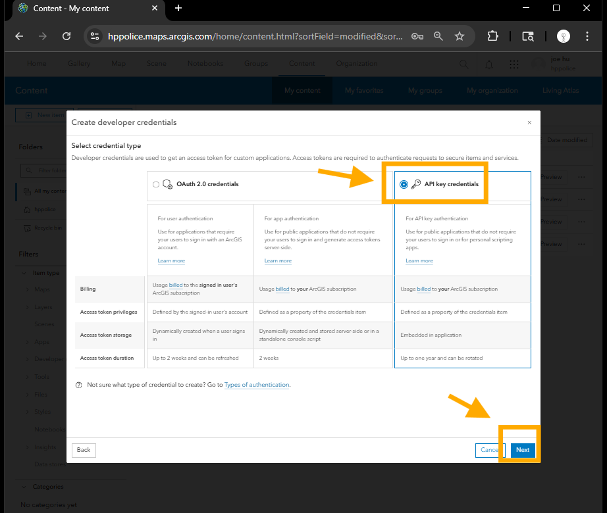This screenshot has width=607, height=513.
Task: Open the Map navigation item
Action: point(119,63)
